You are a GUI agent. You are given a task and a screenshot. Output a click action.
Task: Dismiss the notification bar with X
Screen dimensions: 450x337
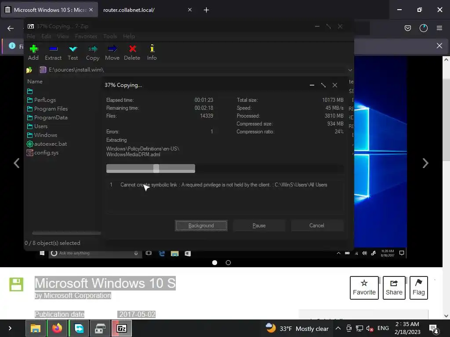pyautogui.click(x=439, y=46)
